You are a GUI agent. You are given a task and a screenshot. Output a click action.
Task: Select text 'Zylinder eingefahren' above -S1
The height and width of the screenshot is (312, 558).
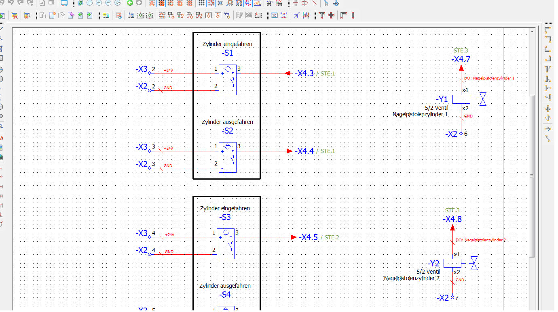[228, 44]
